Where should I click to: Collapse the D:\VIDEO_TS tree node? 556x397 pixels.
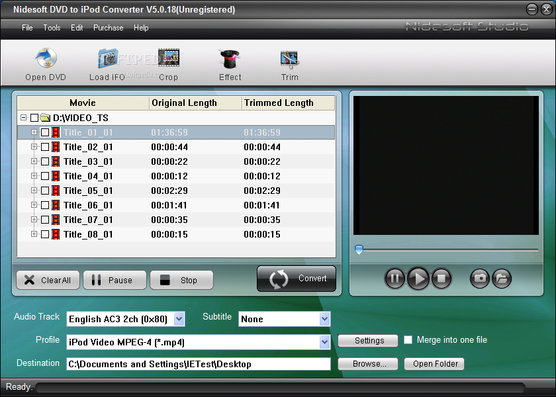(23, 117)
